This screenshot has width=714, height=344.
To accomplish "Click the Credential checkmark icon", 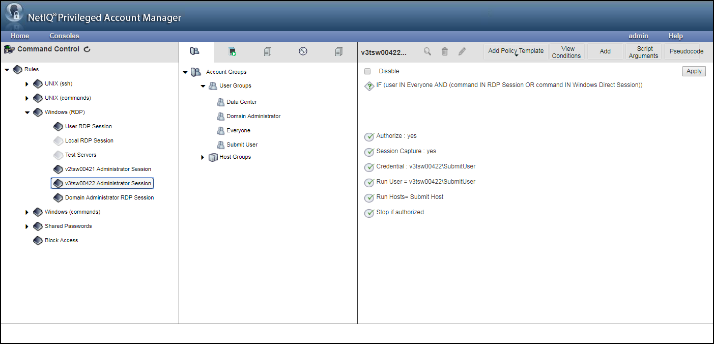I will pyautogui.click(x=369, y=167).
